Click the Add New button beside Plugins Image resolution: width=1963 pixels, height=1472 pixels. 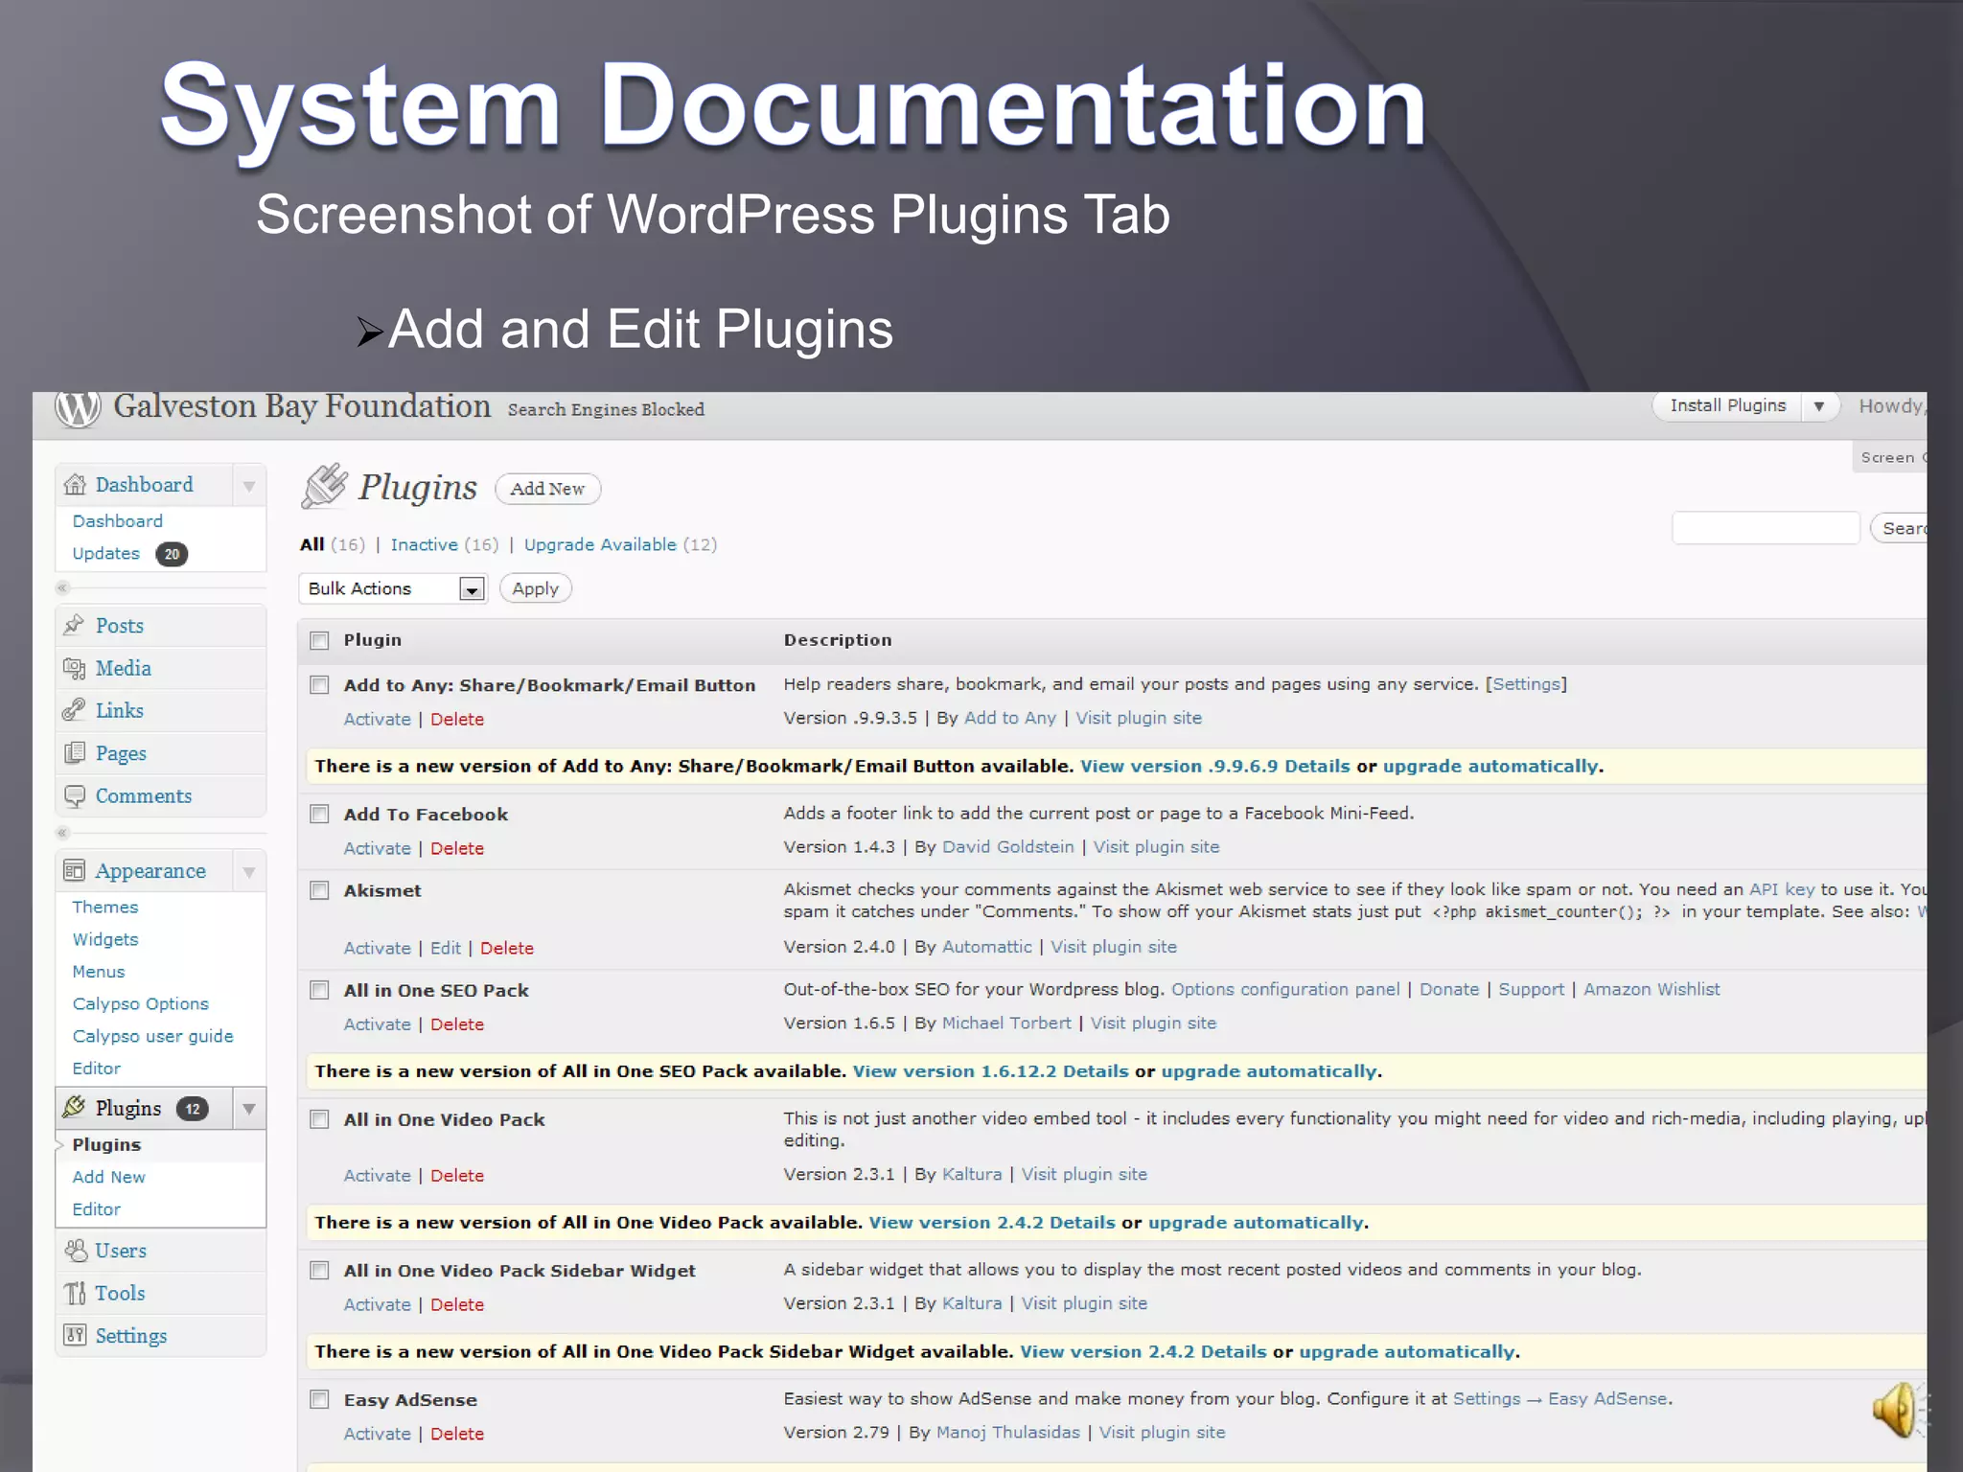tap(547, 489)
